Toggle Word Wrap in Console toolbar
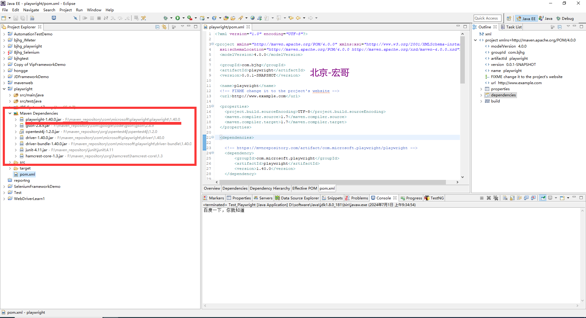This screenshot has width=586, height=318. coord(519,198)
